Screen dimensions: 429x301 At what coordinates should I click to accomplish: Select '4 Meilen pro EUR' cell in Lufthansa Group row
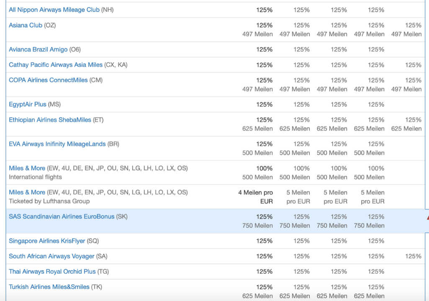coord(256,197)
